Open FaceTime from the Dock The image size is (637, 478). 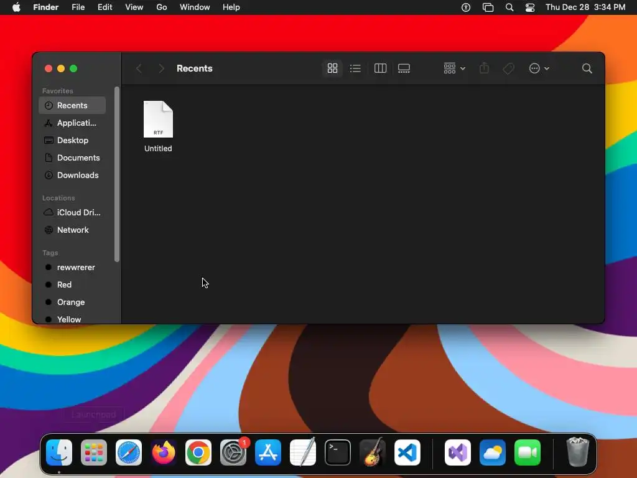point(528,452)
